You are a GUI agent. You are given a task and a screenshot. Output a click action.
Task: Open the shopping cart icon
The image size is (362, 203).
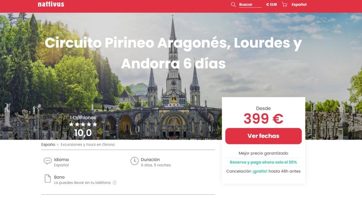click(x=284, y=4)
